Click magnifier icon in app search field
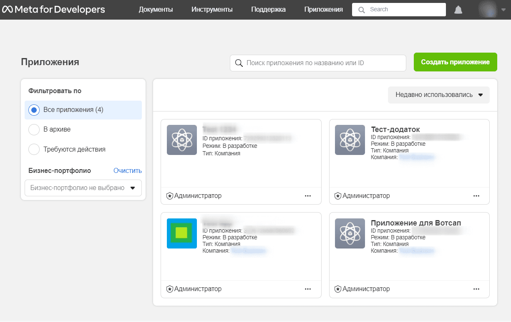The height and width of the screenshot is (322, 511). 239,63
